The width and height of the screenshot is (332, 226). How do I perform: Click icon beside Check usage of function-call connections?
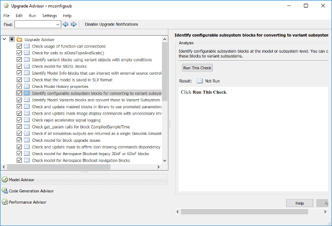tap(27, 46)
